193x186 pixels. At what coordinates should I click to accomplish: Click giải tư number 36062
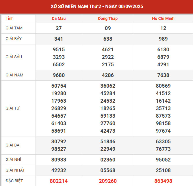[108, 86]
